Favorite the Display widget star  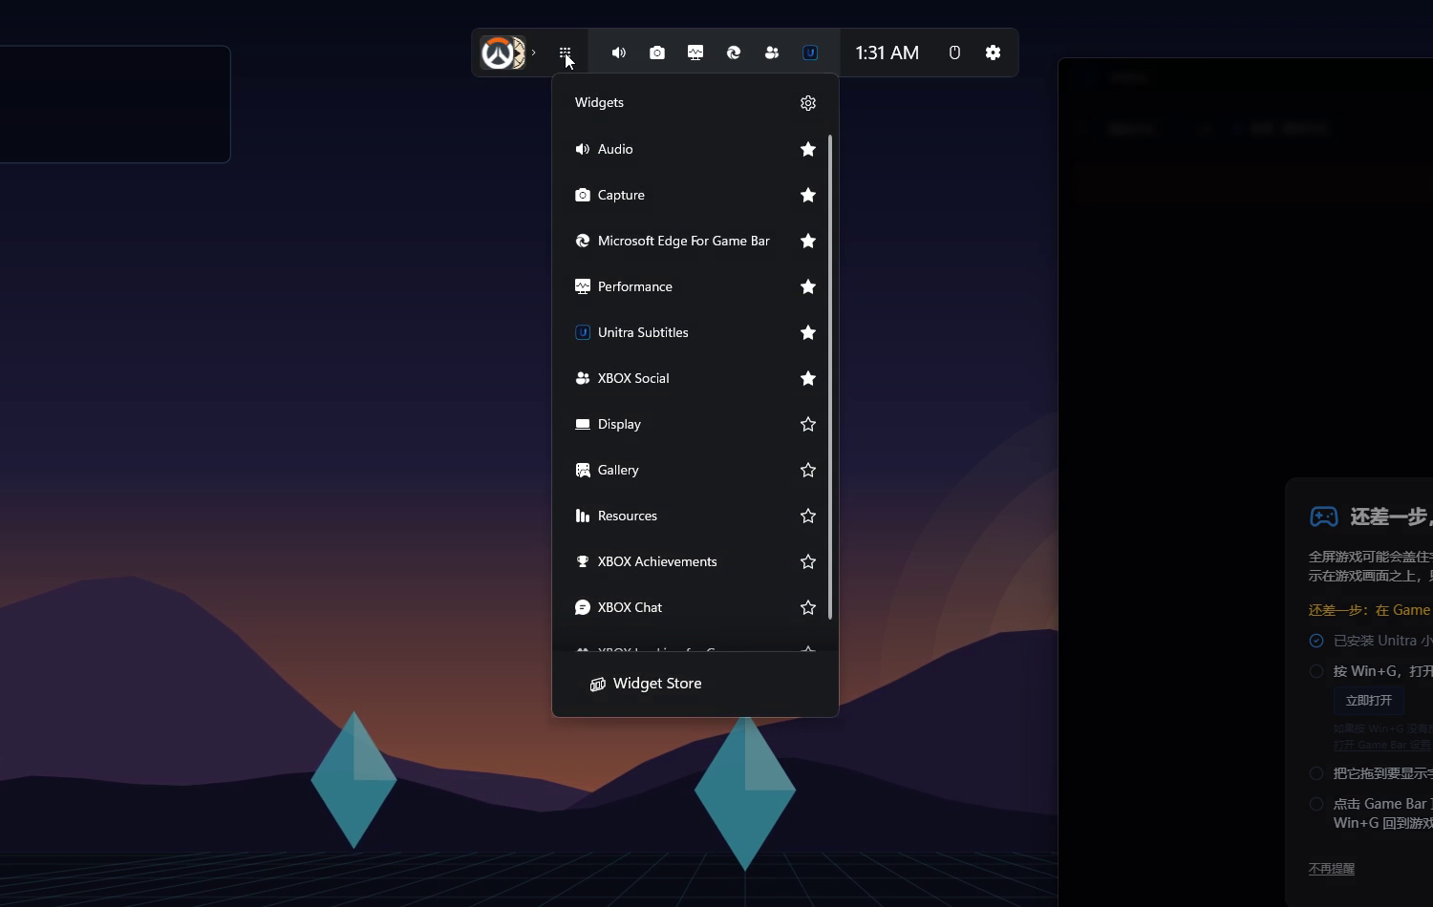point(808,424)
